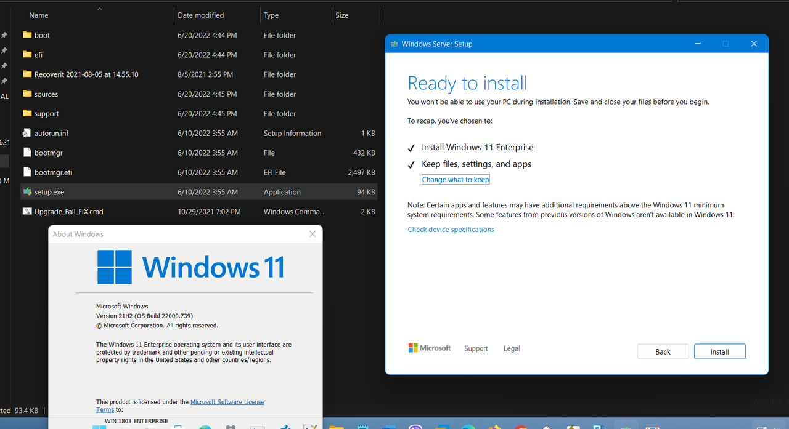Click the 'sources' folder name
Viewport: 789px width, 429px height.
(46, 94)
